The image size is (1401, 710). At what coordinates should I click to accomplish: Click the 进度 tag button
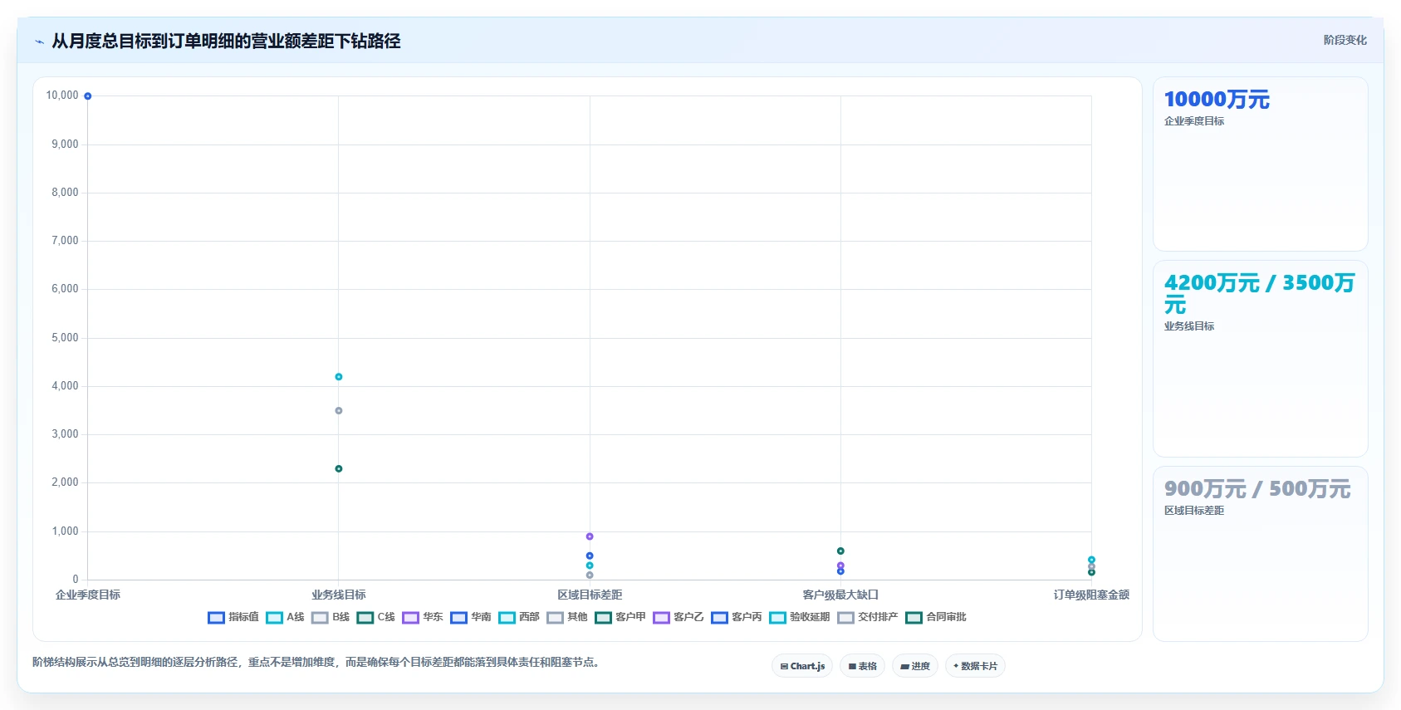915,666
